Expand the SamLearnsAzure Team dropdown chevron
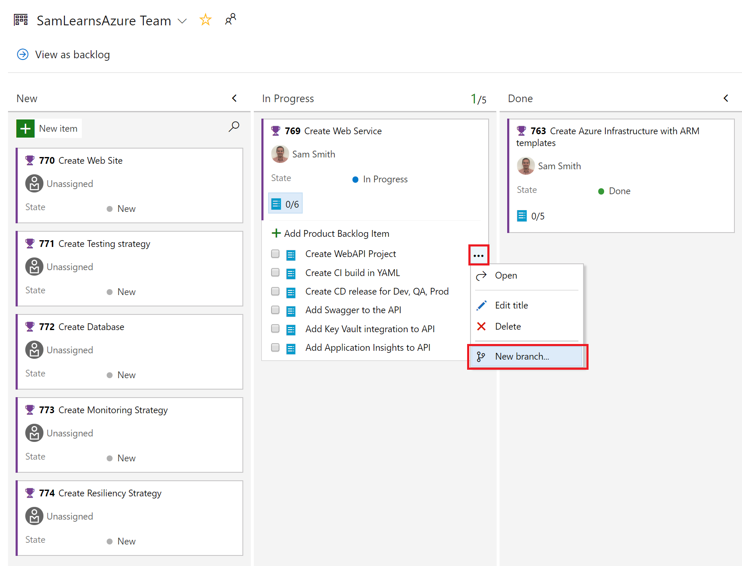This screenshot has height=566, width=742. (182, 21)
